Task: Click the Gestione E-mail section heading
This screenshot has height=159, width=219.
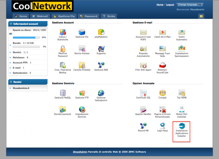Action: pos(142,23)
